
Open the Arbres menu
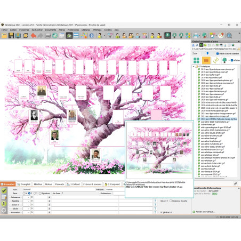click(x=62, y=30)
